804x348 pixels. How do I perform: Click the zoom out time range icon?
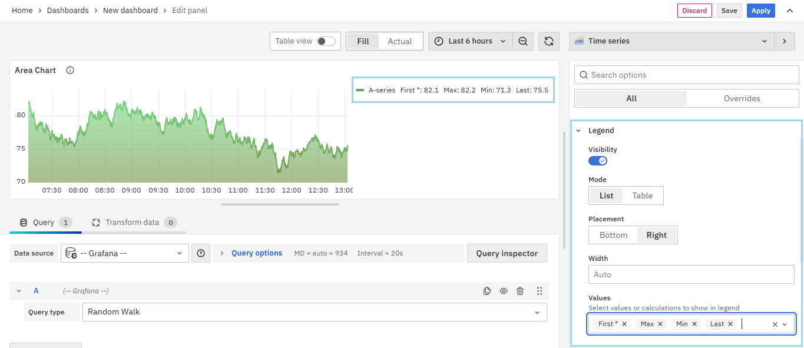[x=523, y=41]
